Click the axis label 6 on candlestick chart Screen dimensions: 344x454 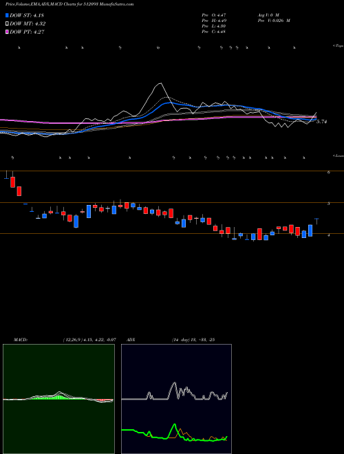click(329, 172)
